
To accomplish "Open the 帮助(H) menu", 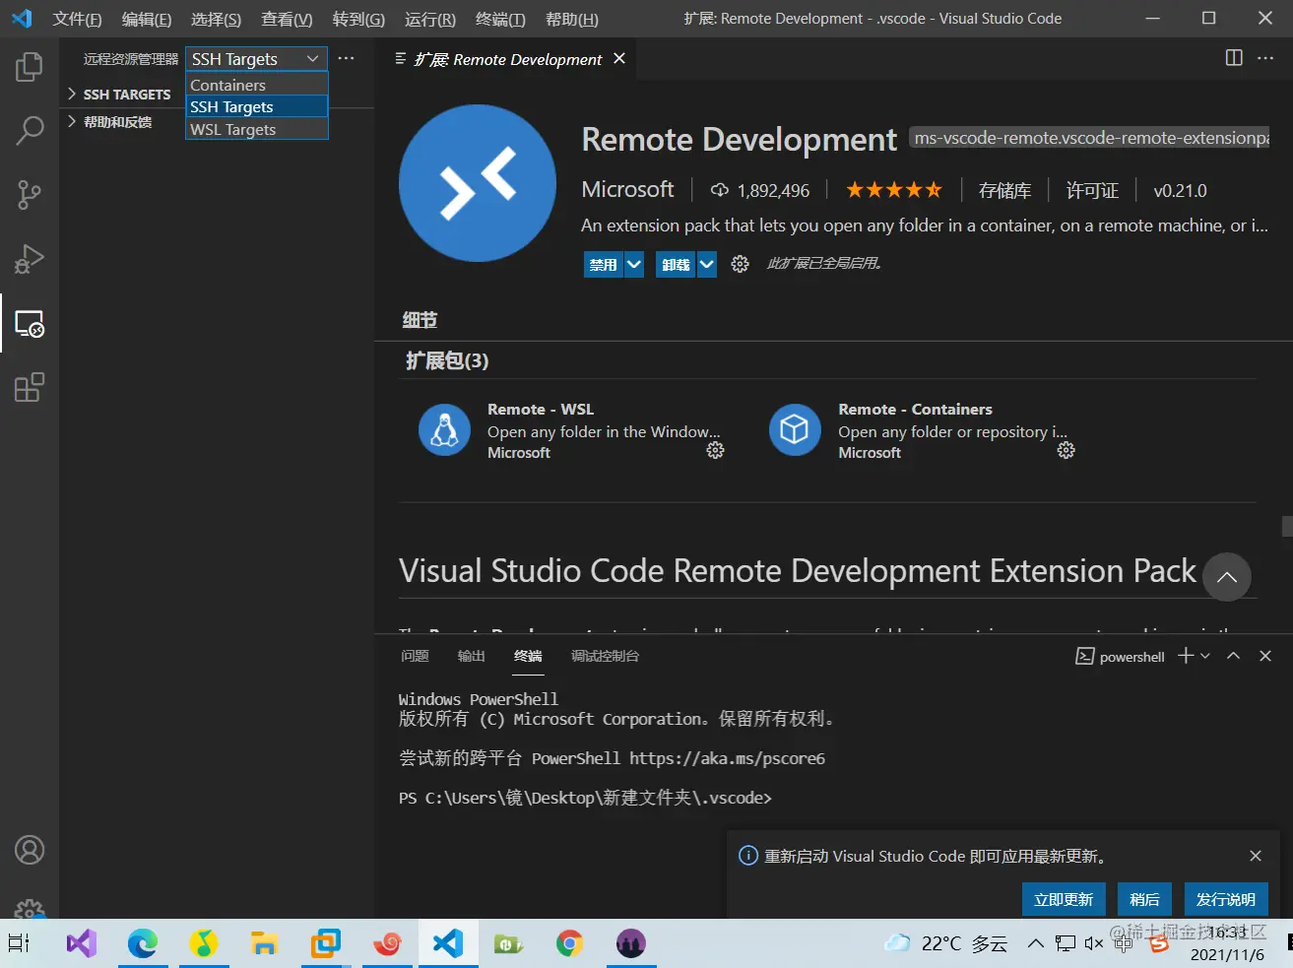I will coord(571,19).
